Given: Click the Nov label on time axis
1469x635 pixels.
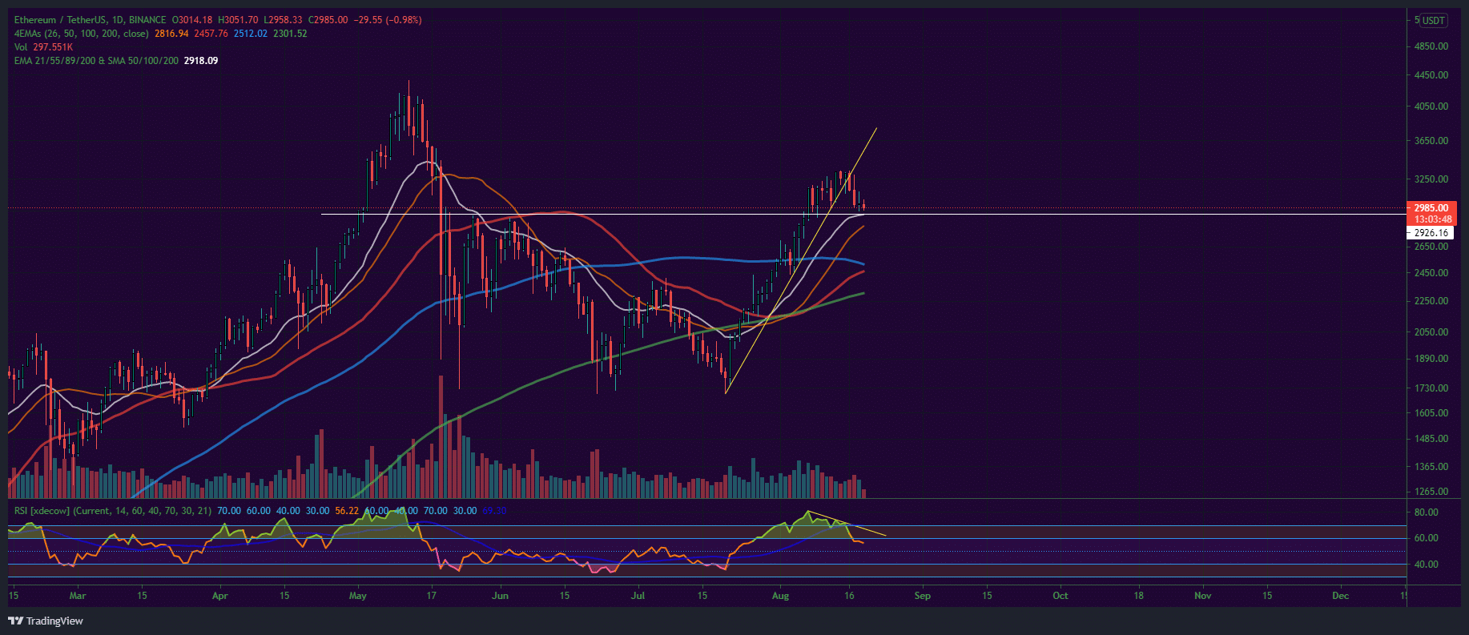Looking at the screenshot, I should 1203,596.
